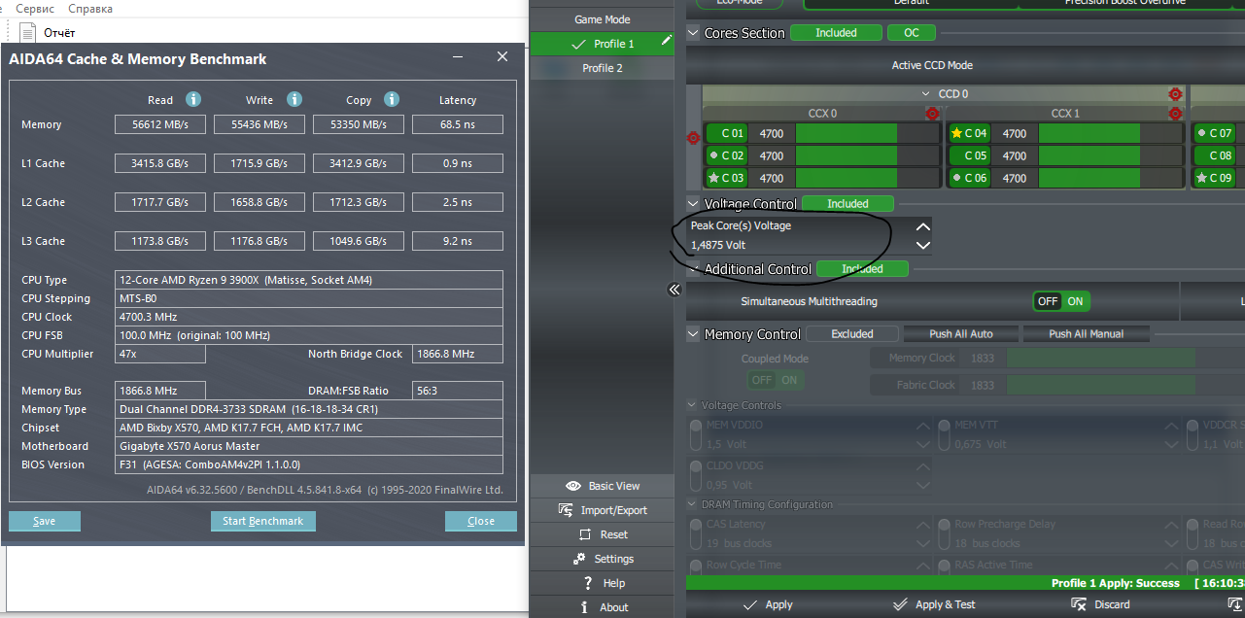Toggle Included on Voltage Control
1245x618 pixels.
tap(847, 204)
